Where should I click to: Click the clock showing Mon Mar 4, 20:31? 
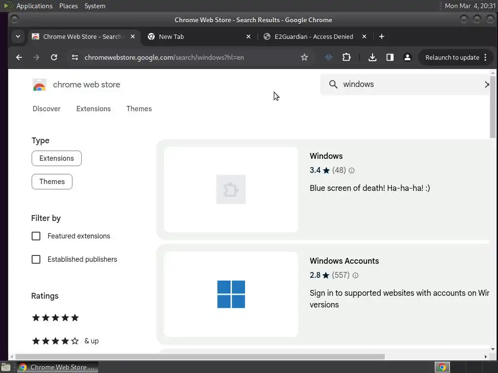pos(470,6)
